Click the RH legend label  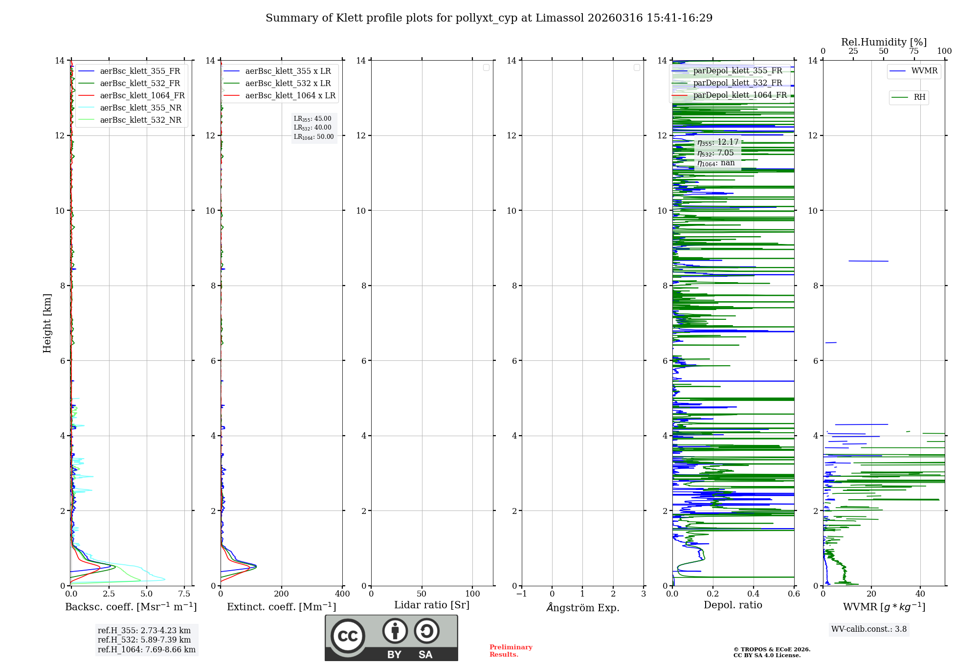point(919,97)
